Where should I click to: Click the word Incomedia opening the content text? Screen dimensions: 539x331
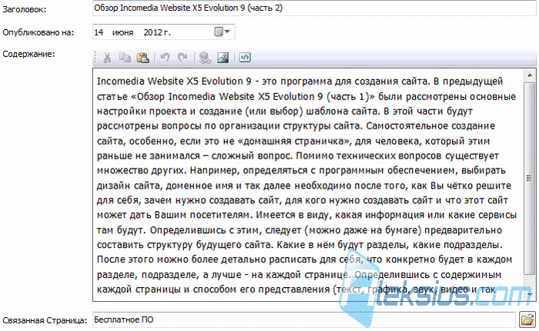[121, 81]
